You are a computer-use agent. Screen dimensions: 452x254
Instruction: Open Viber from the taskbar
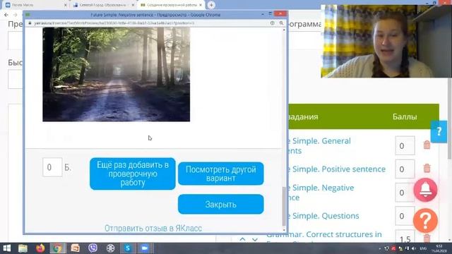93,248
